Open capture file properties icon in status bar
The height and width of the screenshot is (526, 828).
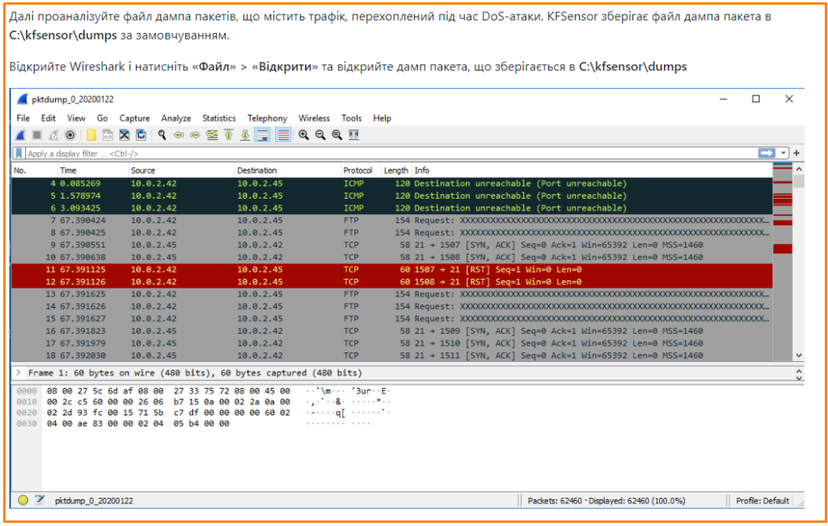(40, 499)
